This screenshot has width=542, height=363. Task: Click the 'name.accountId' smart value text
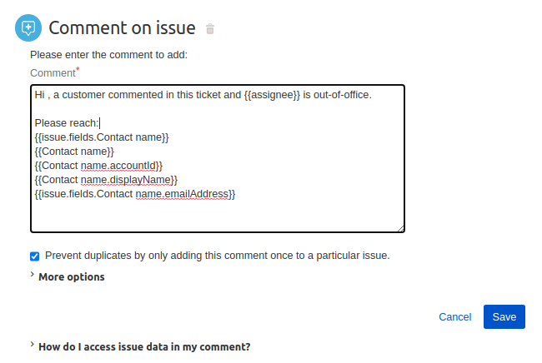[x=118, y=166]
